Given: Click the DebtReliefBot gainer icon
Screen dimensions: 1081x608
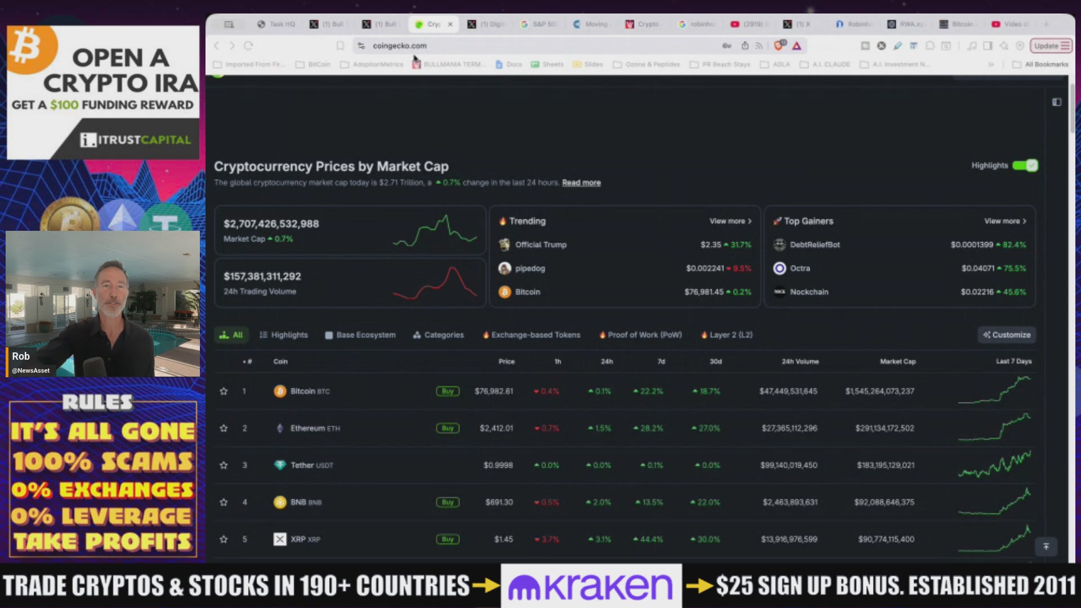Looking at the screenshot, I should (779, 245).
